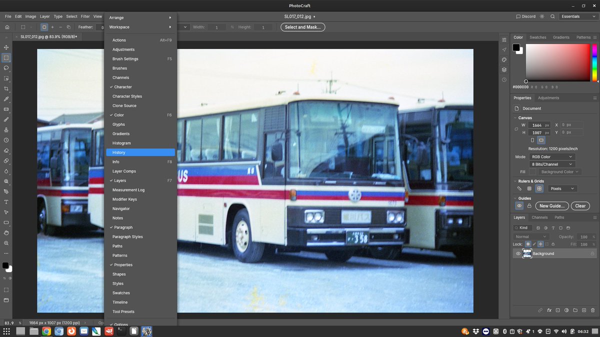Toggle lock position in Layers panel
Viewport: 600px width, 337px height.
pos(540,244)
